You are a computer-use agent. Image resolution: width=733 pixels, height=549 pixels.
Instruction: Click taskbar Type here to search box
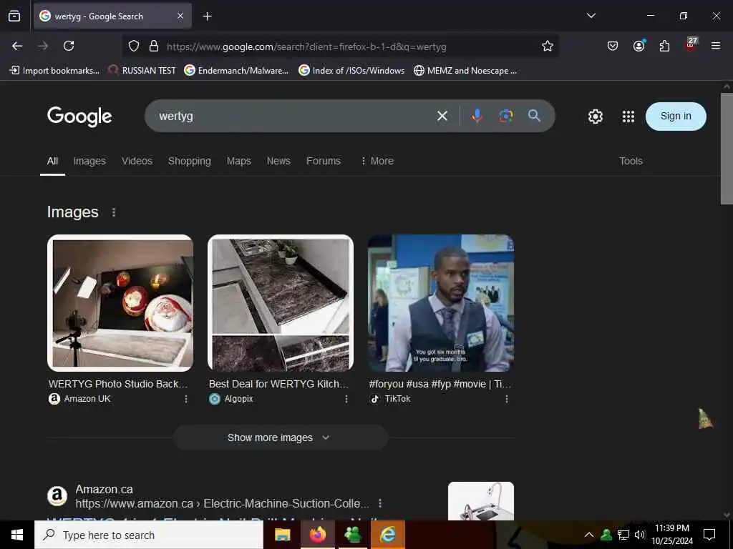coord(149,535)
